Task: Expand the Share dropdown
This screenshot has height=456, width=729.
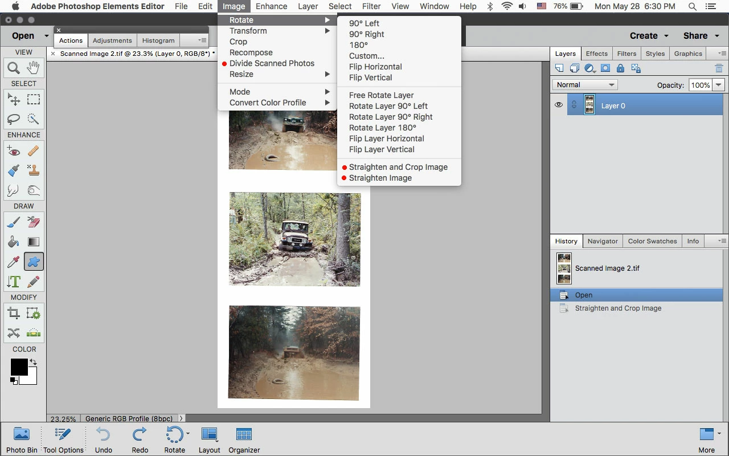Action: pyautogui.click(x=701, y=35)
